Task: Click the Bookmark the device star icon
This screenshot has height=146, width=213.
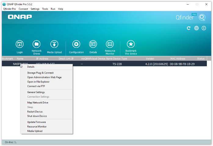Action: [131, 44]
